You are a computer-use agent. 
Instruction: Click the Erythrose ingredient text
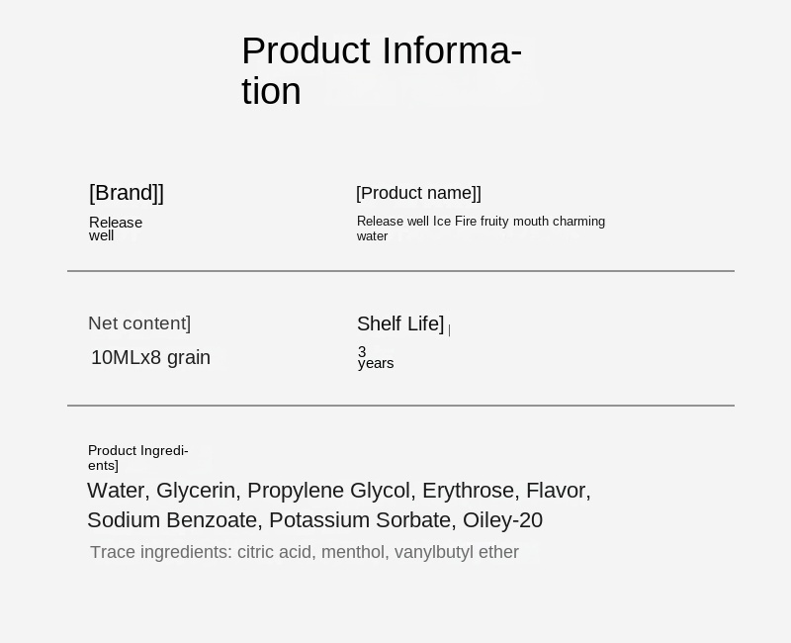point(468,491)
